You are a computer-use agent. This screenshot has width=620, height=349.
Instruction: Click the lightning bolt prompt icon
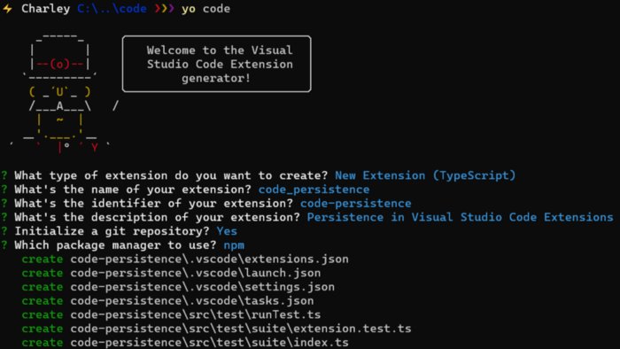pos(7,8)
